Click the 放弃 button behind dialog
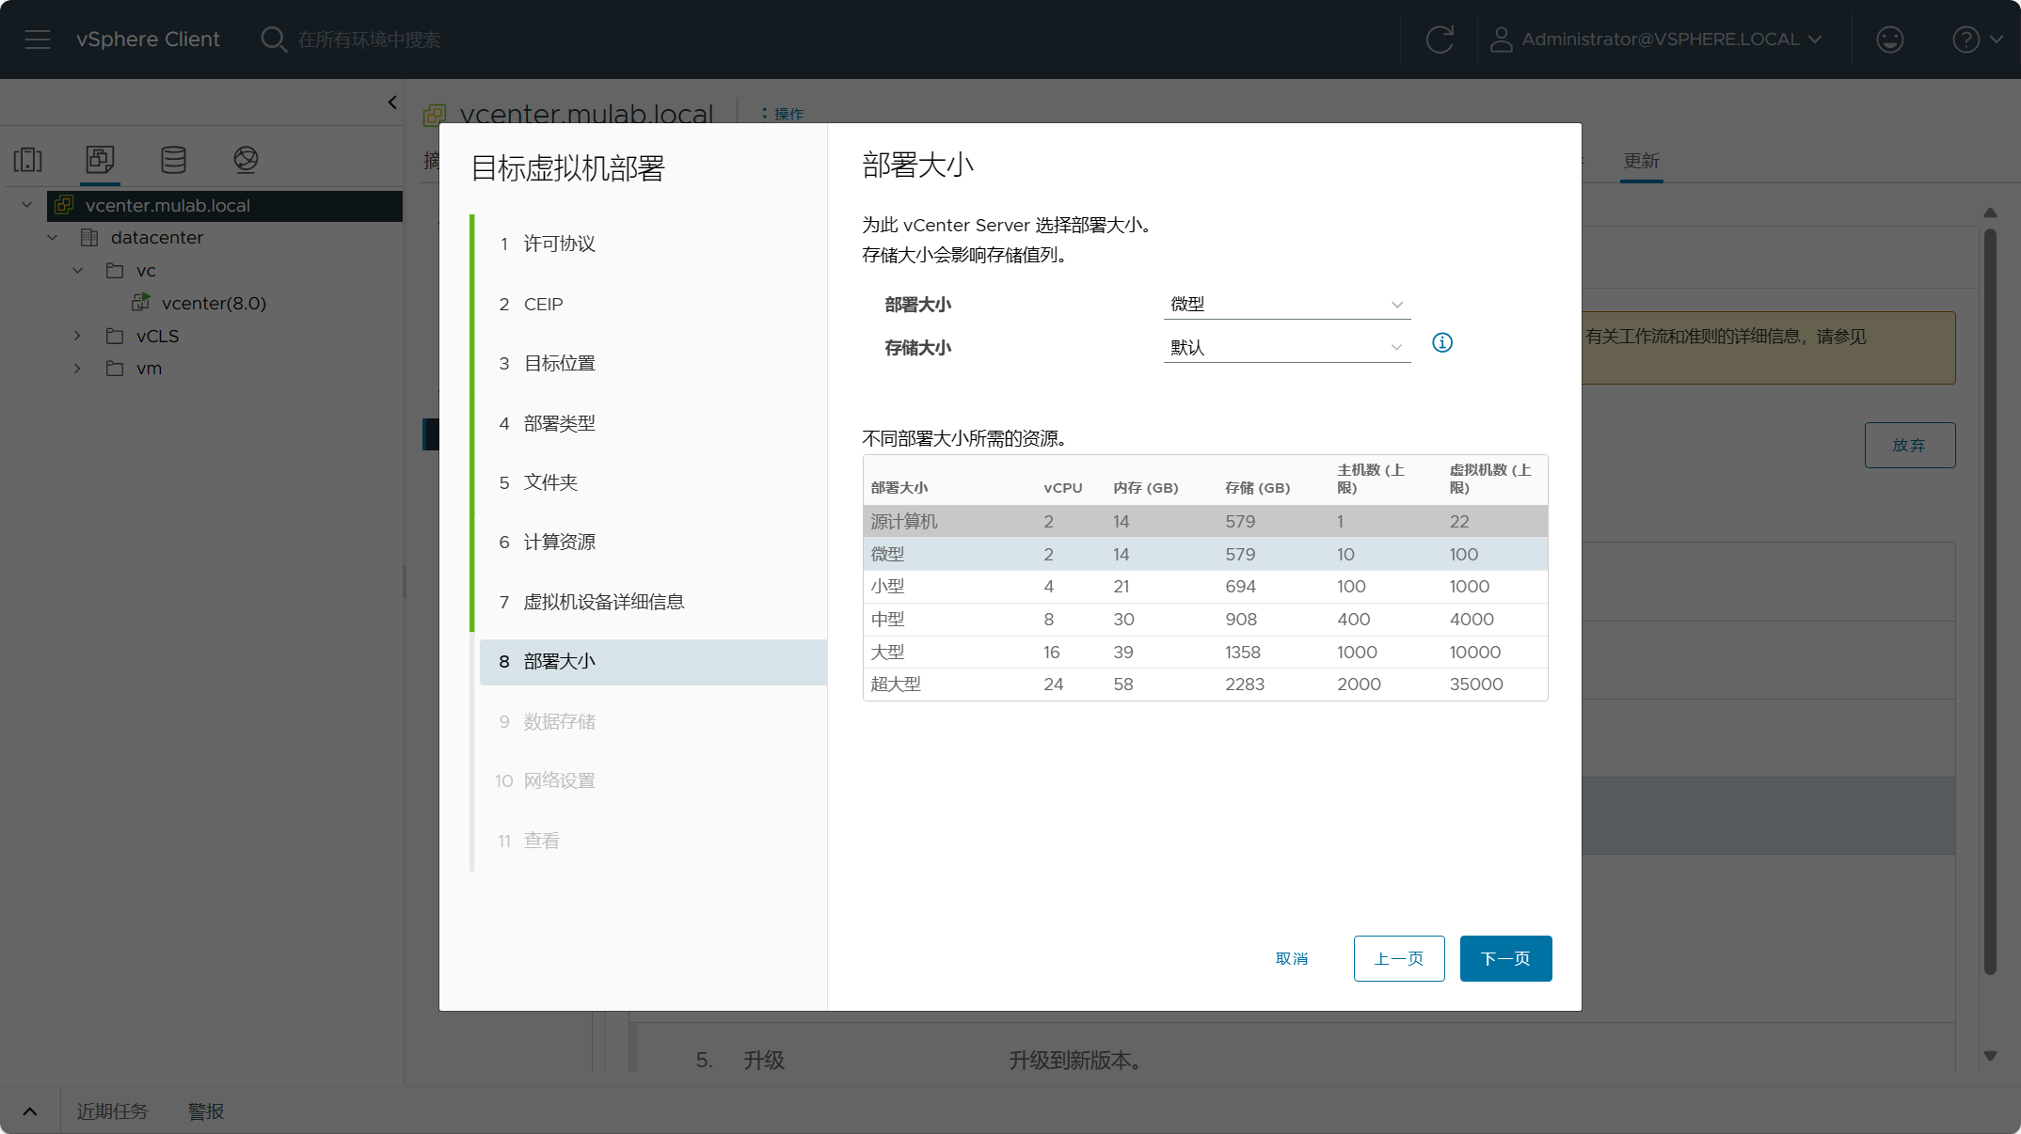 (x=1909, y=445)
